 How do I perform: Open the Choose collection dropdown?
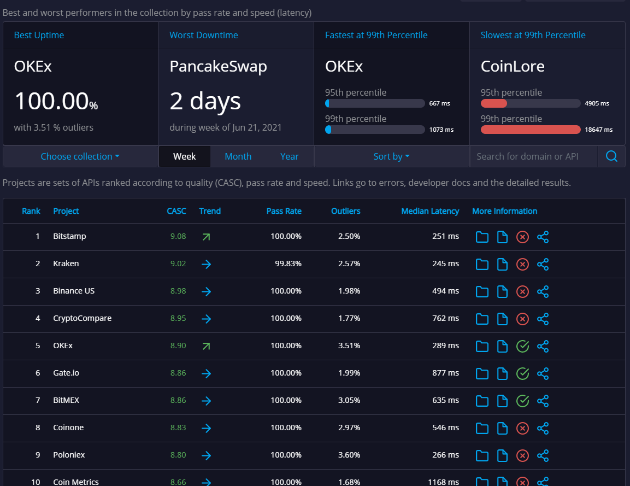point(80,156)
